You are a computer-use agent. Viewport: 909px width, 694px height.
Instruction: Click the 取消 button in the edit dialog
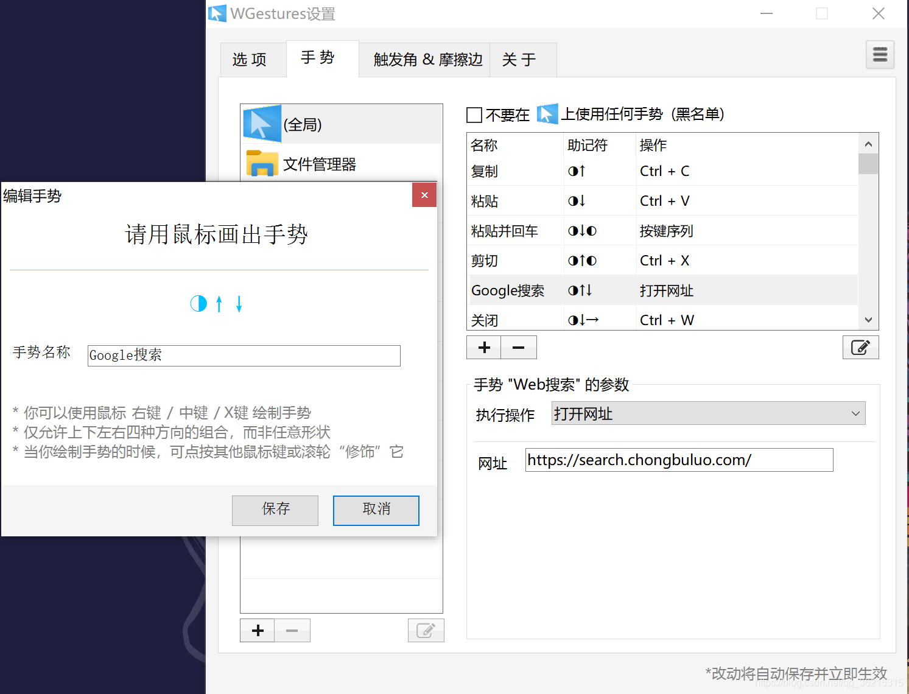(x=376, y=510)
